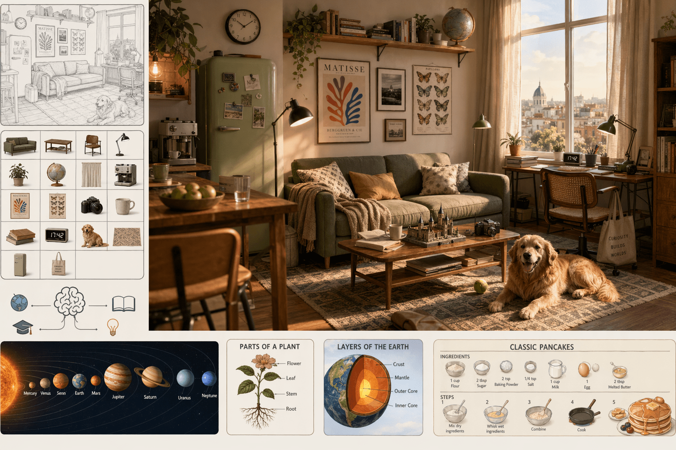676x450 pixels.
Task: Select the globe icon in the object grid
Action: pos(56,174)
